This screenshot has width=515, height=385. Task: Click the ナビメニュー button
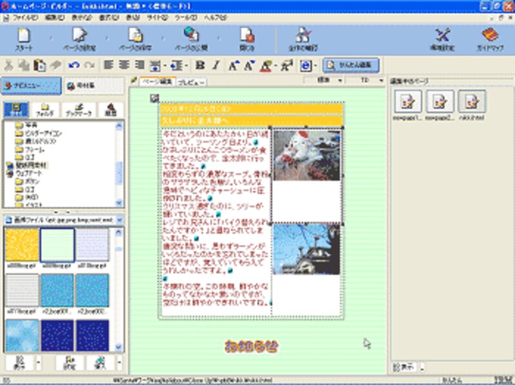tap(31, 85)
